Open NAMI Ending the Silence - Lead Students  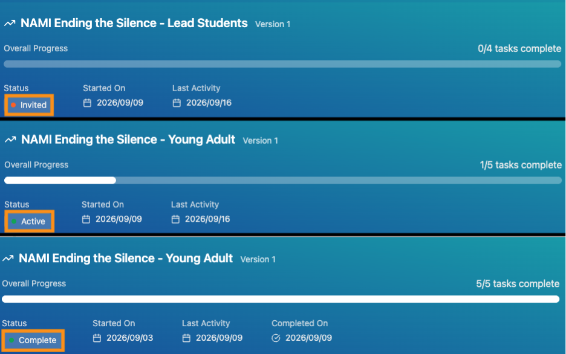point(134,24)
